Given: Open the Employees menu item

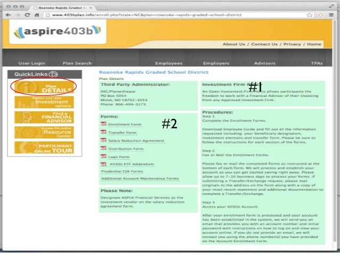Looking at the screenshot, I should [x=169, y=63].
